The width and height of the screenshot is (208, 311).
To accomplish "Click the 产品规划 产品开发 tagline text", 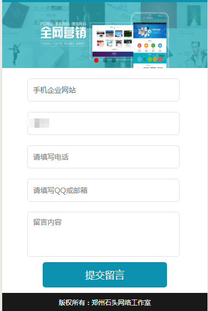I will (63, 43).
